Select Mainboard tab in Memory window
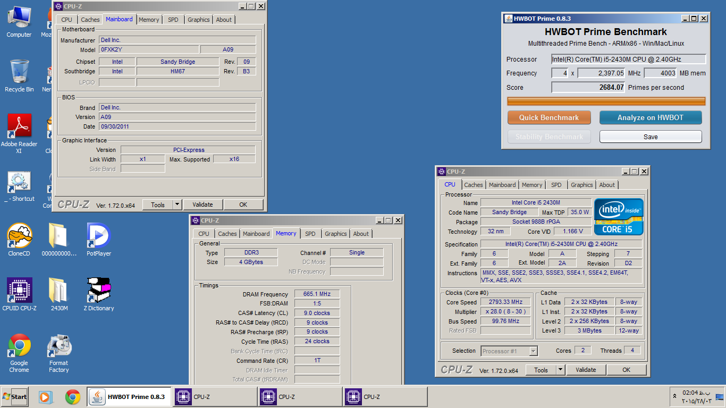This screenshot has width=726, height=408. (x=256, y=234)
